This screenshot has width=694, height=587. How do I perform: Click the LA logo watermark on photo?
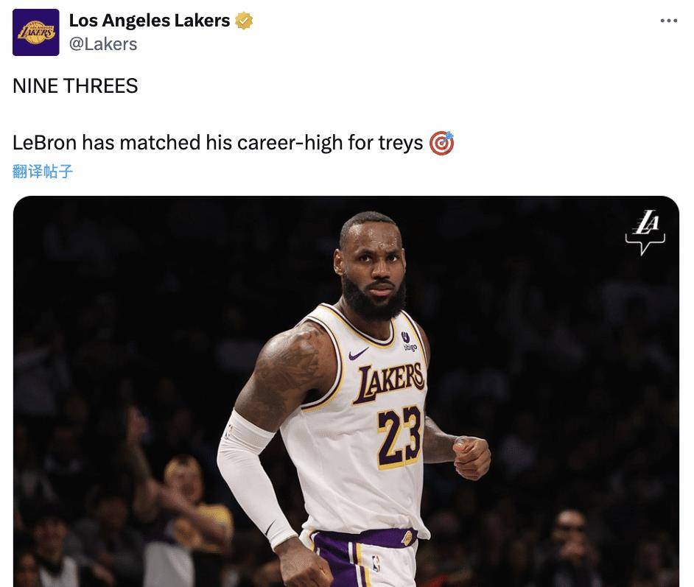pyautogui.click(x=645, y=232)
